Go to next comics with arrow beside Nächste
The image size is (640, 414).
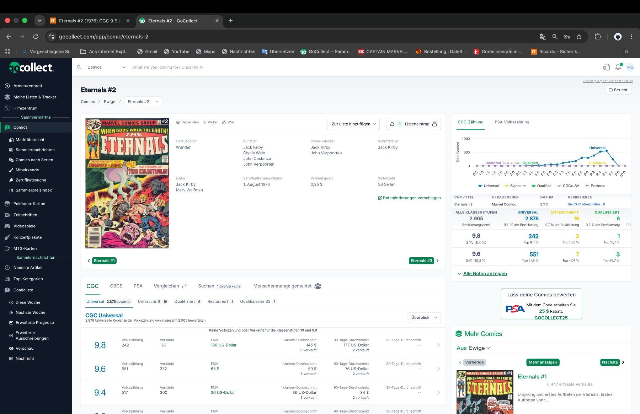(x=623, y=362)
